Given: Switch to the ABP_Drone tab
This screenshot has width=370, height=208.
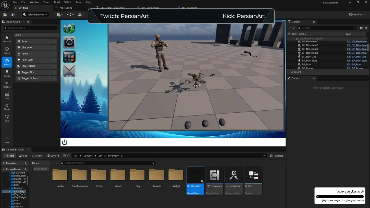Looking at the screenshot, I should coord(66,8).
